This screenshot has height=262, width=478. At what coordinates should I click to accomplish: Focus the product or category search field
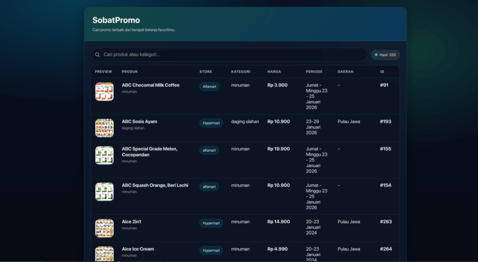229,55
